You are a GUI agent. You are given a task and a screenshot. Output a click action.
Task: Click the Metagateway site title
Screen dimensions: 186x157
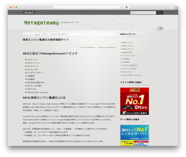[x=41, y=23]
